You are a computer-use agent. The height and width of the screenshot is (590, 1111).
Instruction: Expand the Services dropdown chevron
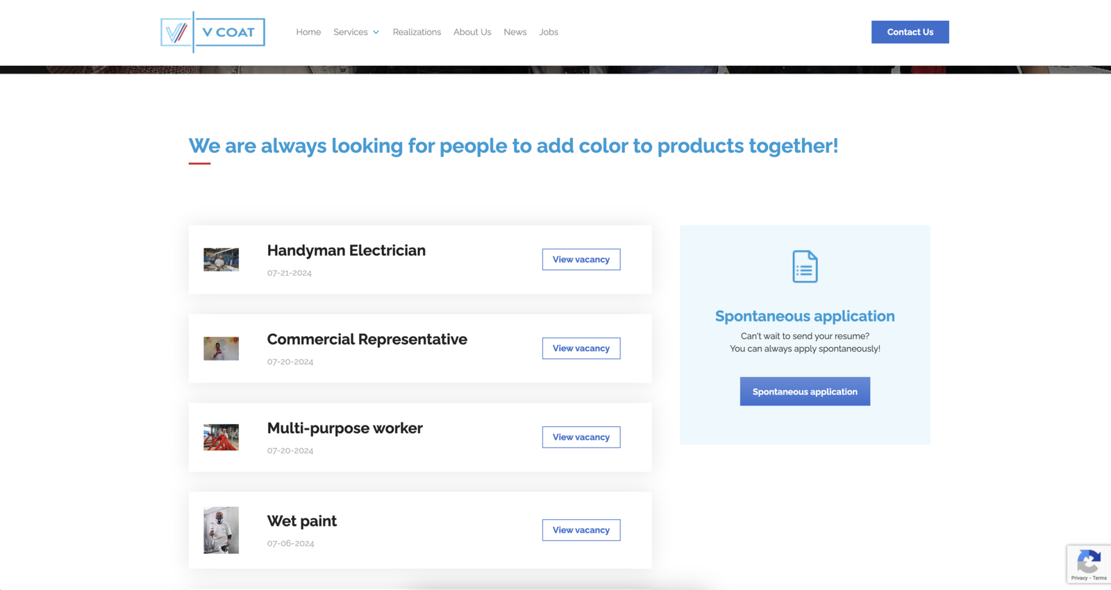click(x=376, y=33)
